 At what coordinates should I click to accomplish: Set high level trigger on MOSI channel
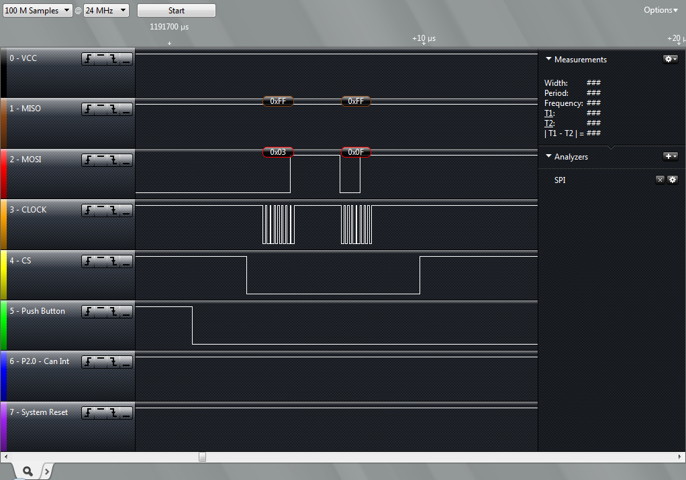pos(101,160)
